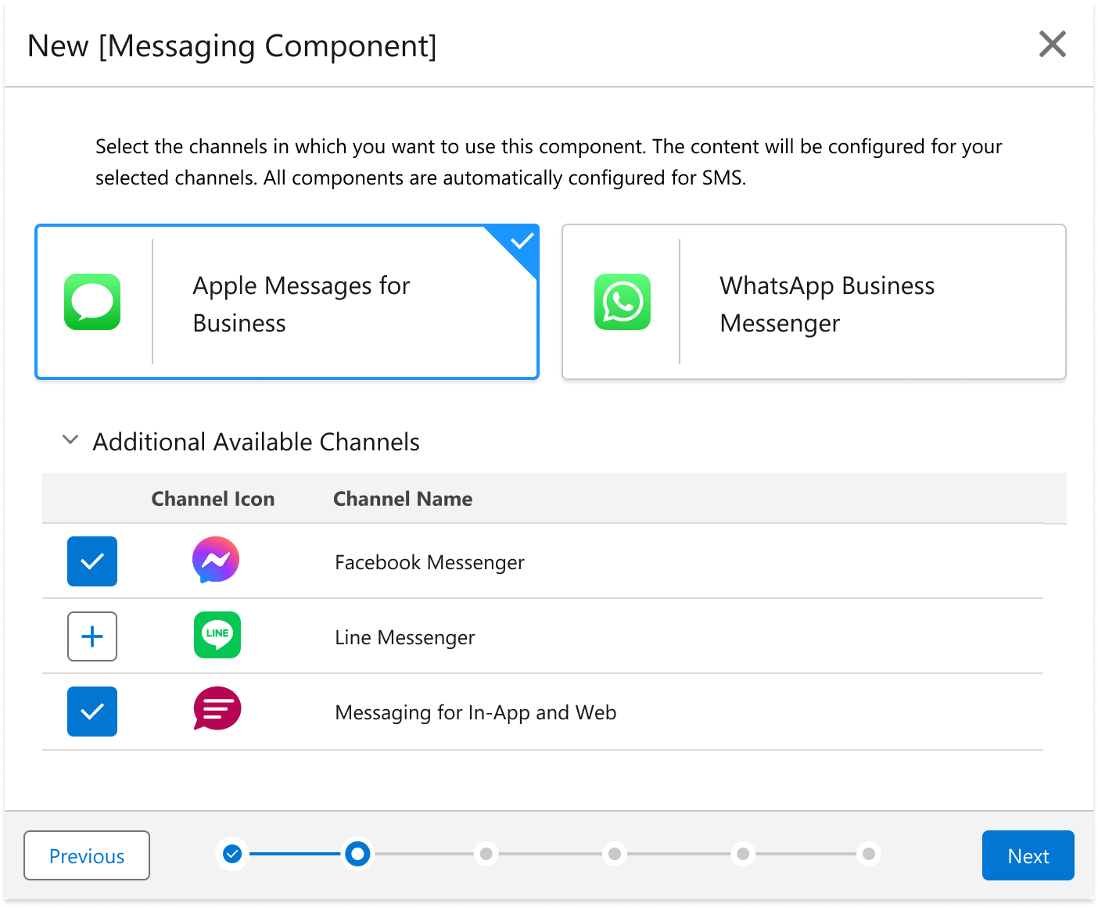Screen dimensions: 1098x907
Task: Click the Messaging for In-App and Web icon
Action: (217, 708)
